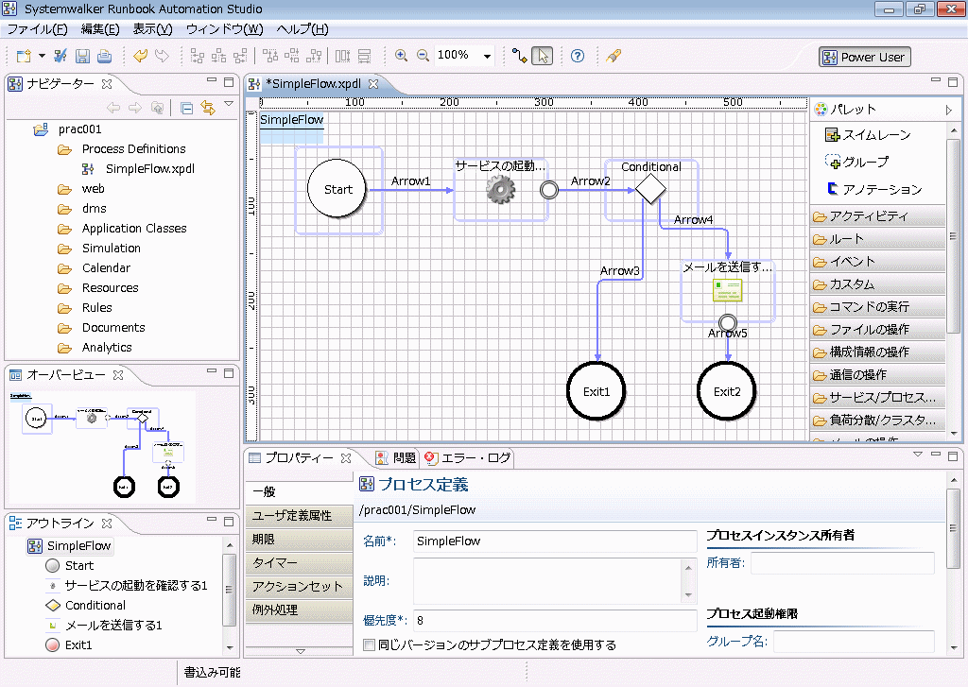
Task: Choose アノテーション tool in palette
Action: [873, 189]
